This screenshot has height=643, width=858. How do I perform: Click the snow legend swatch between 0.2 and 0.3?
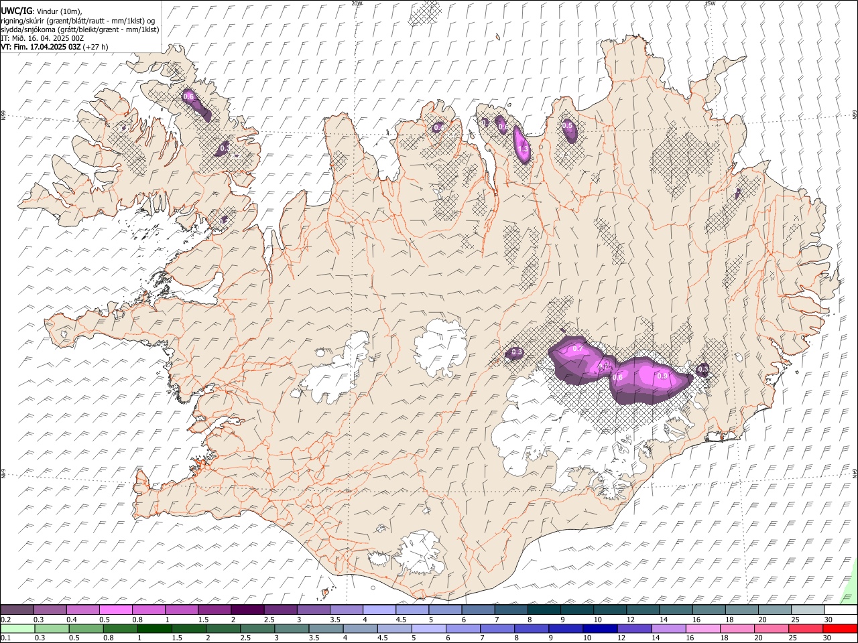[x=17, y=610]
